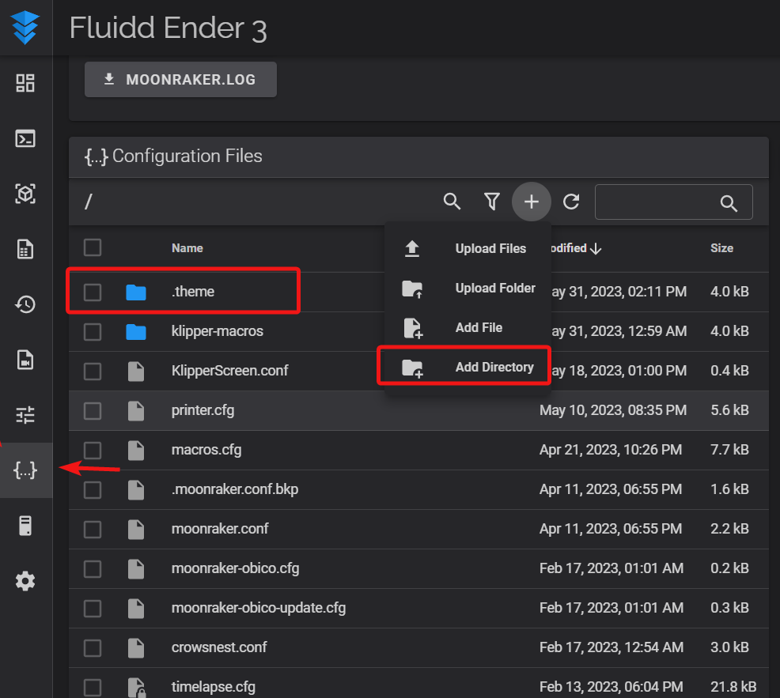Open moonraker.conf file name

(x=220, y=529)
